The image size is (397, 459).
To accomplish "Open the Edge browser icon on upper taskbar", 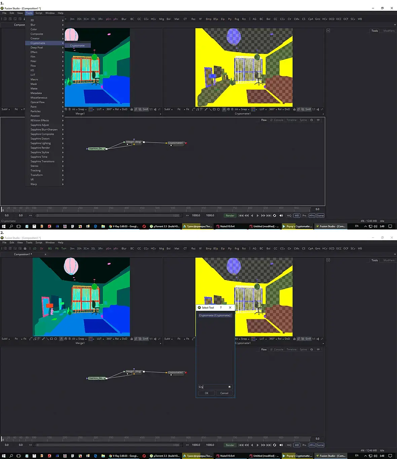I will pos(96,226).
